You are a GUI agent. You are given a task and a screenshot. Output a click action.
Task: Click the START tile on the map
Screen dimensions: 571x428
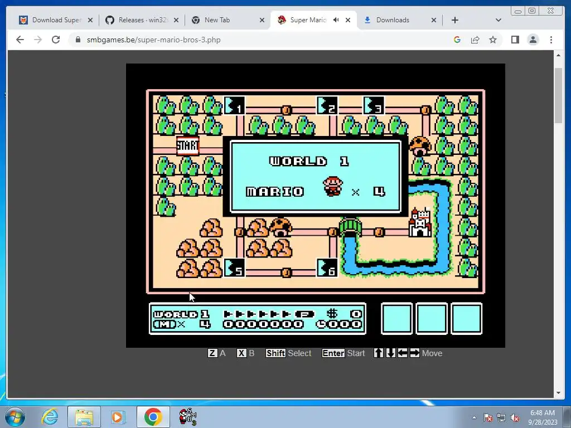[x=187, y=145]
